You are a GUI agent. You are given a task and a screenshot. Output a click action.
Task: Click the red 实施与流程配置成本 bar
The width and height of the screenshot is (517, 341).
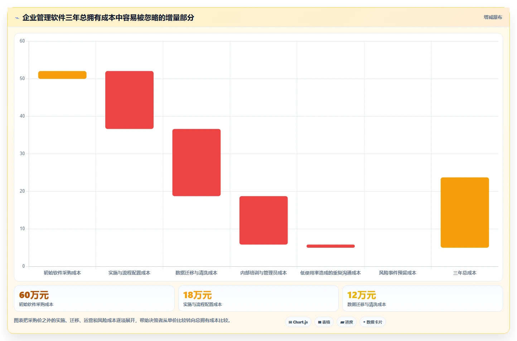[129, 100]
